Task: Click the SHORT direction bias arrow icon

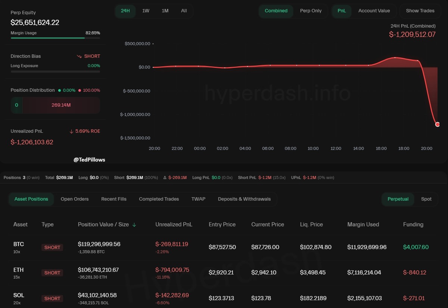Action: (x=79, y=56)
